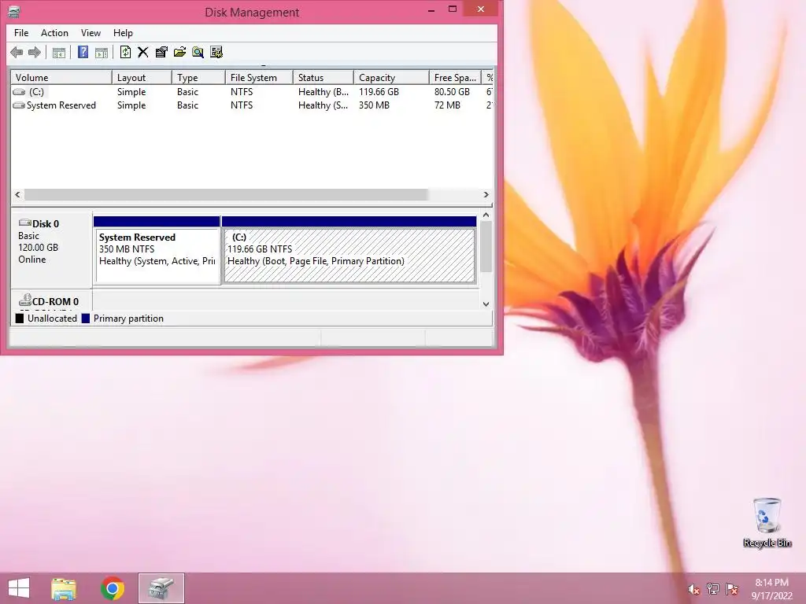The width and height of the screenshot is (806, 604).
Task: Click the volume list right scroll arrow
Action: coord(486,195)
